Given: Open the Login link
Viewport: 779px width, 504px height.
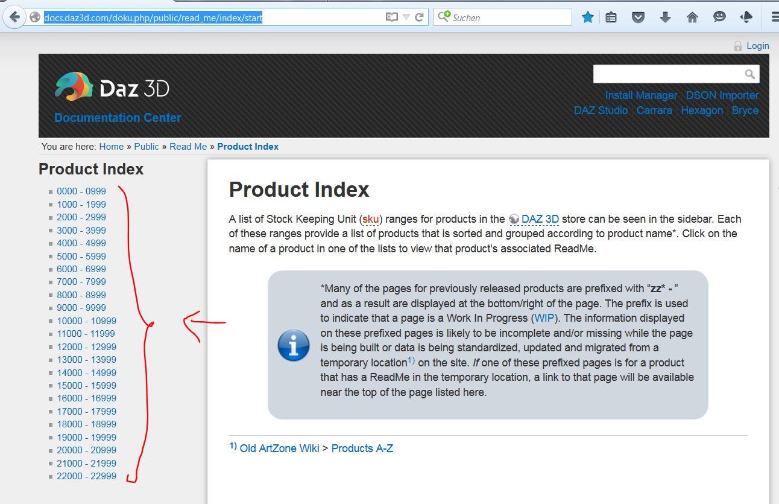Looking at the screenshot, I should pos(757,46).
